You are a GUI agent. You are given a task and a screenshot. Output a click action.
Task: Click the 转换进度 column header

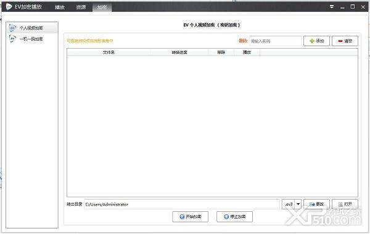point(179,52)
